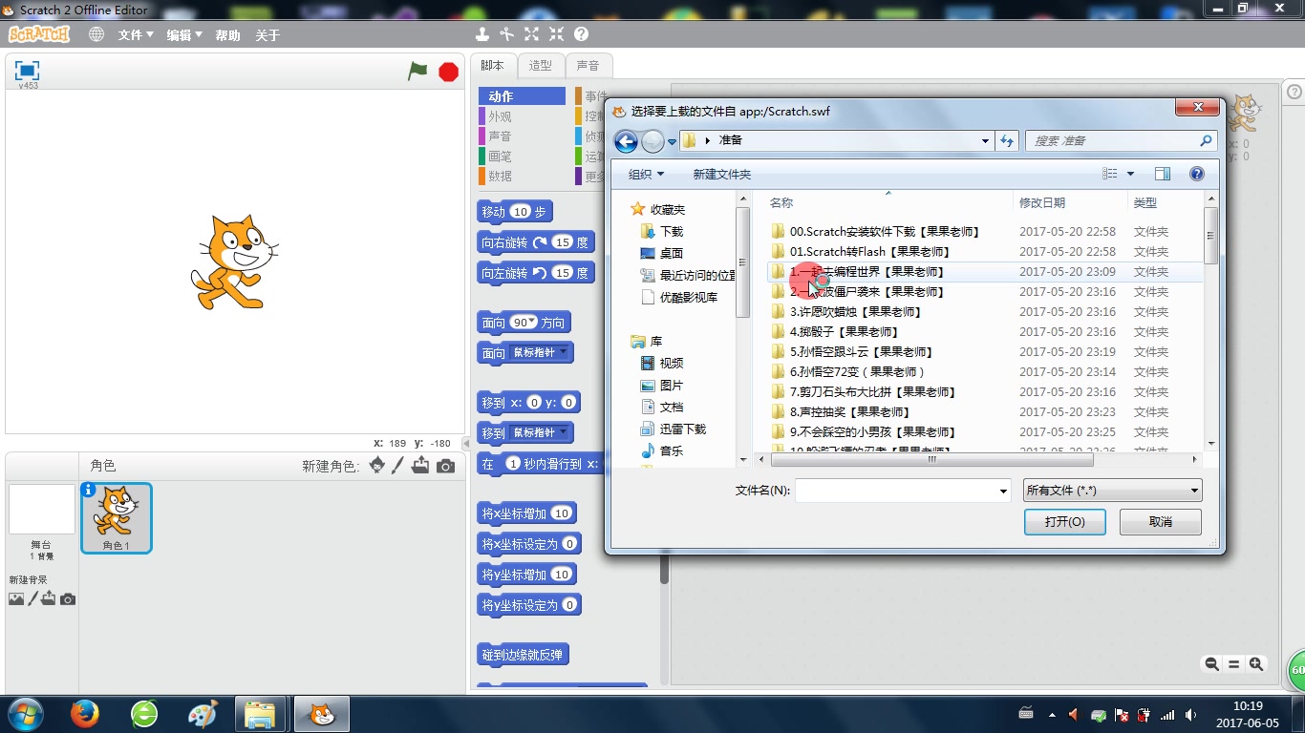Sort by 修改日期 column header
1305x733 pixels.
(1042, 202)
